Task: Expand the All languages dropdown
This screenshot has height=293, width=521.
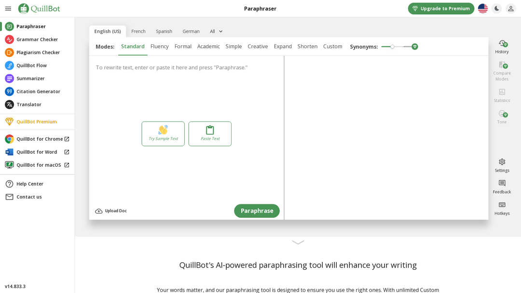Action: (216, 31)
